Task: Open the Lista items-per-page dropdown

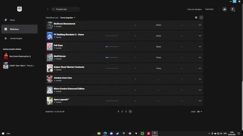Action: (x=199, y=112)
